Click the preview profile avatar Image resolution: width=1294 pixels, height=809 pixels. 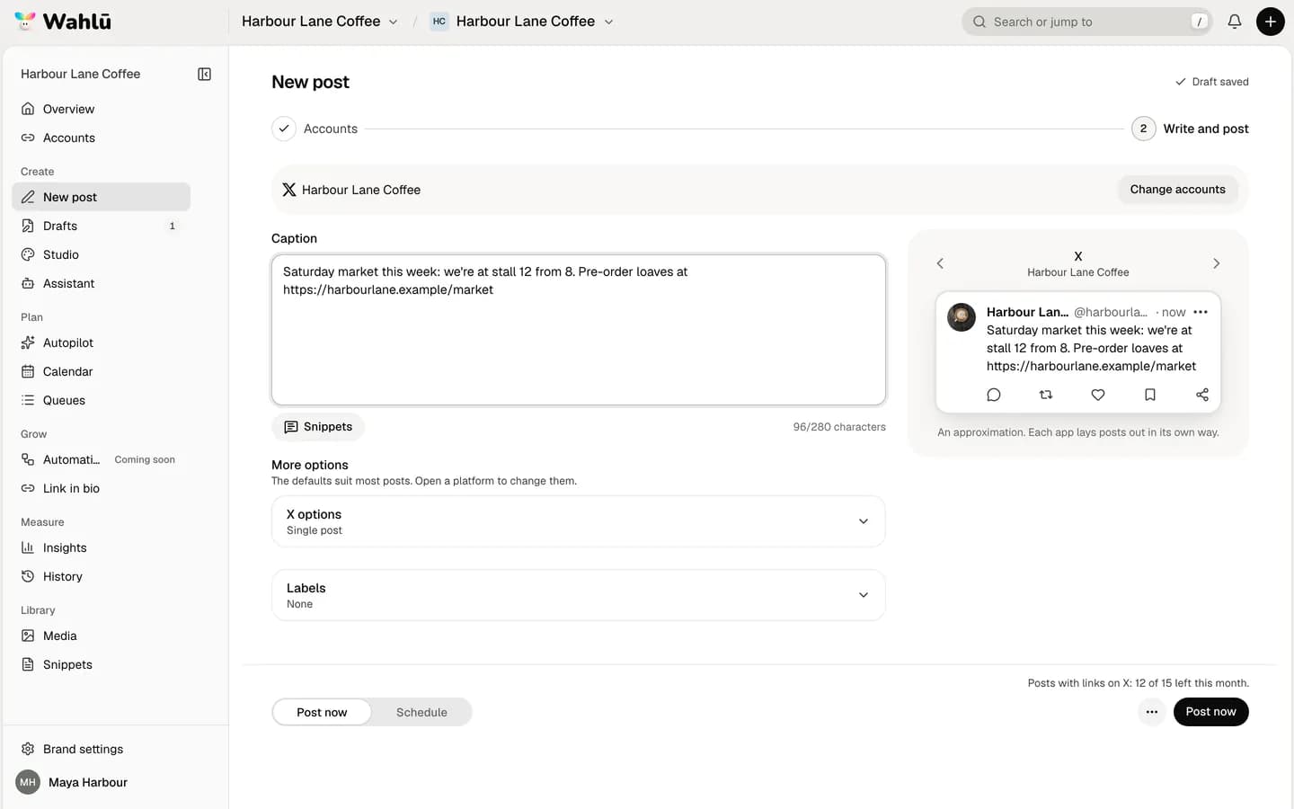tap(962, 317)
